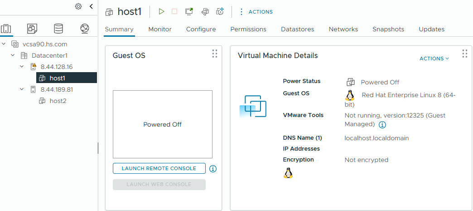Open the Updates tab
473x211 pixels.
point(431,29)
